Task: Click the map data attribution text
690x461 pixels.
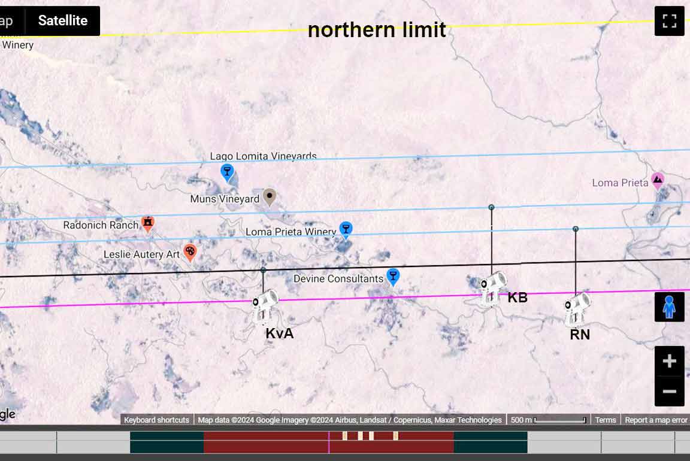Action: (x=349, y=420)
